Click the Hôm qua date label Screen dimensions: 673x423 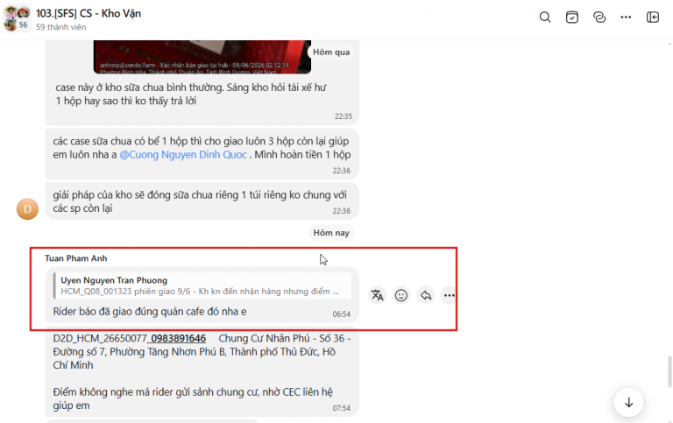pos(331,52)
